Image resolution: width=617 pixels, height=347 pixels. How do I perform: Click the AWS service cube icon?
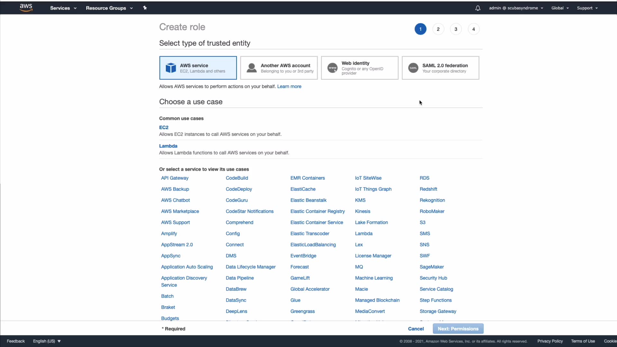pos(171,68)
